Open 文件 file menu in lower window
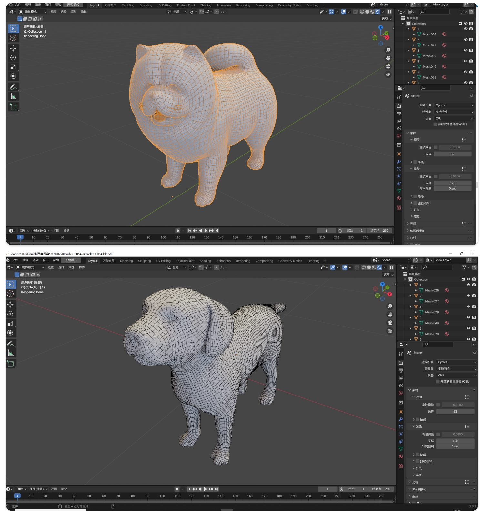484x511 pixels. (x=15, y=260)
